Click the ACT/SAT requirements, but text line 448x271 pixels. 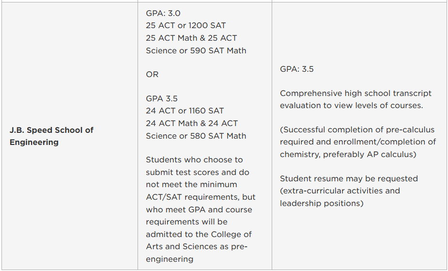point(201,197)
